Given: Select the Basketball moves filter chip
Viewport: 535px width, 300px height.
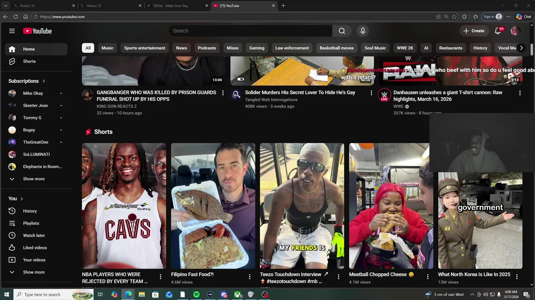Looking at the screenshot, I should tap(336, 48).
